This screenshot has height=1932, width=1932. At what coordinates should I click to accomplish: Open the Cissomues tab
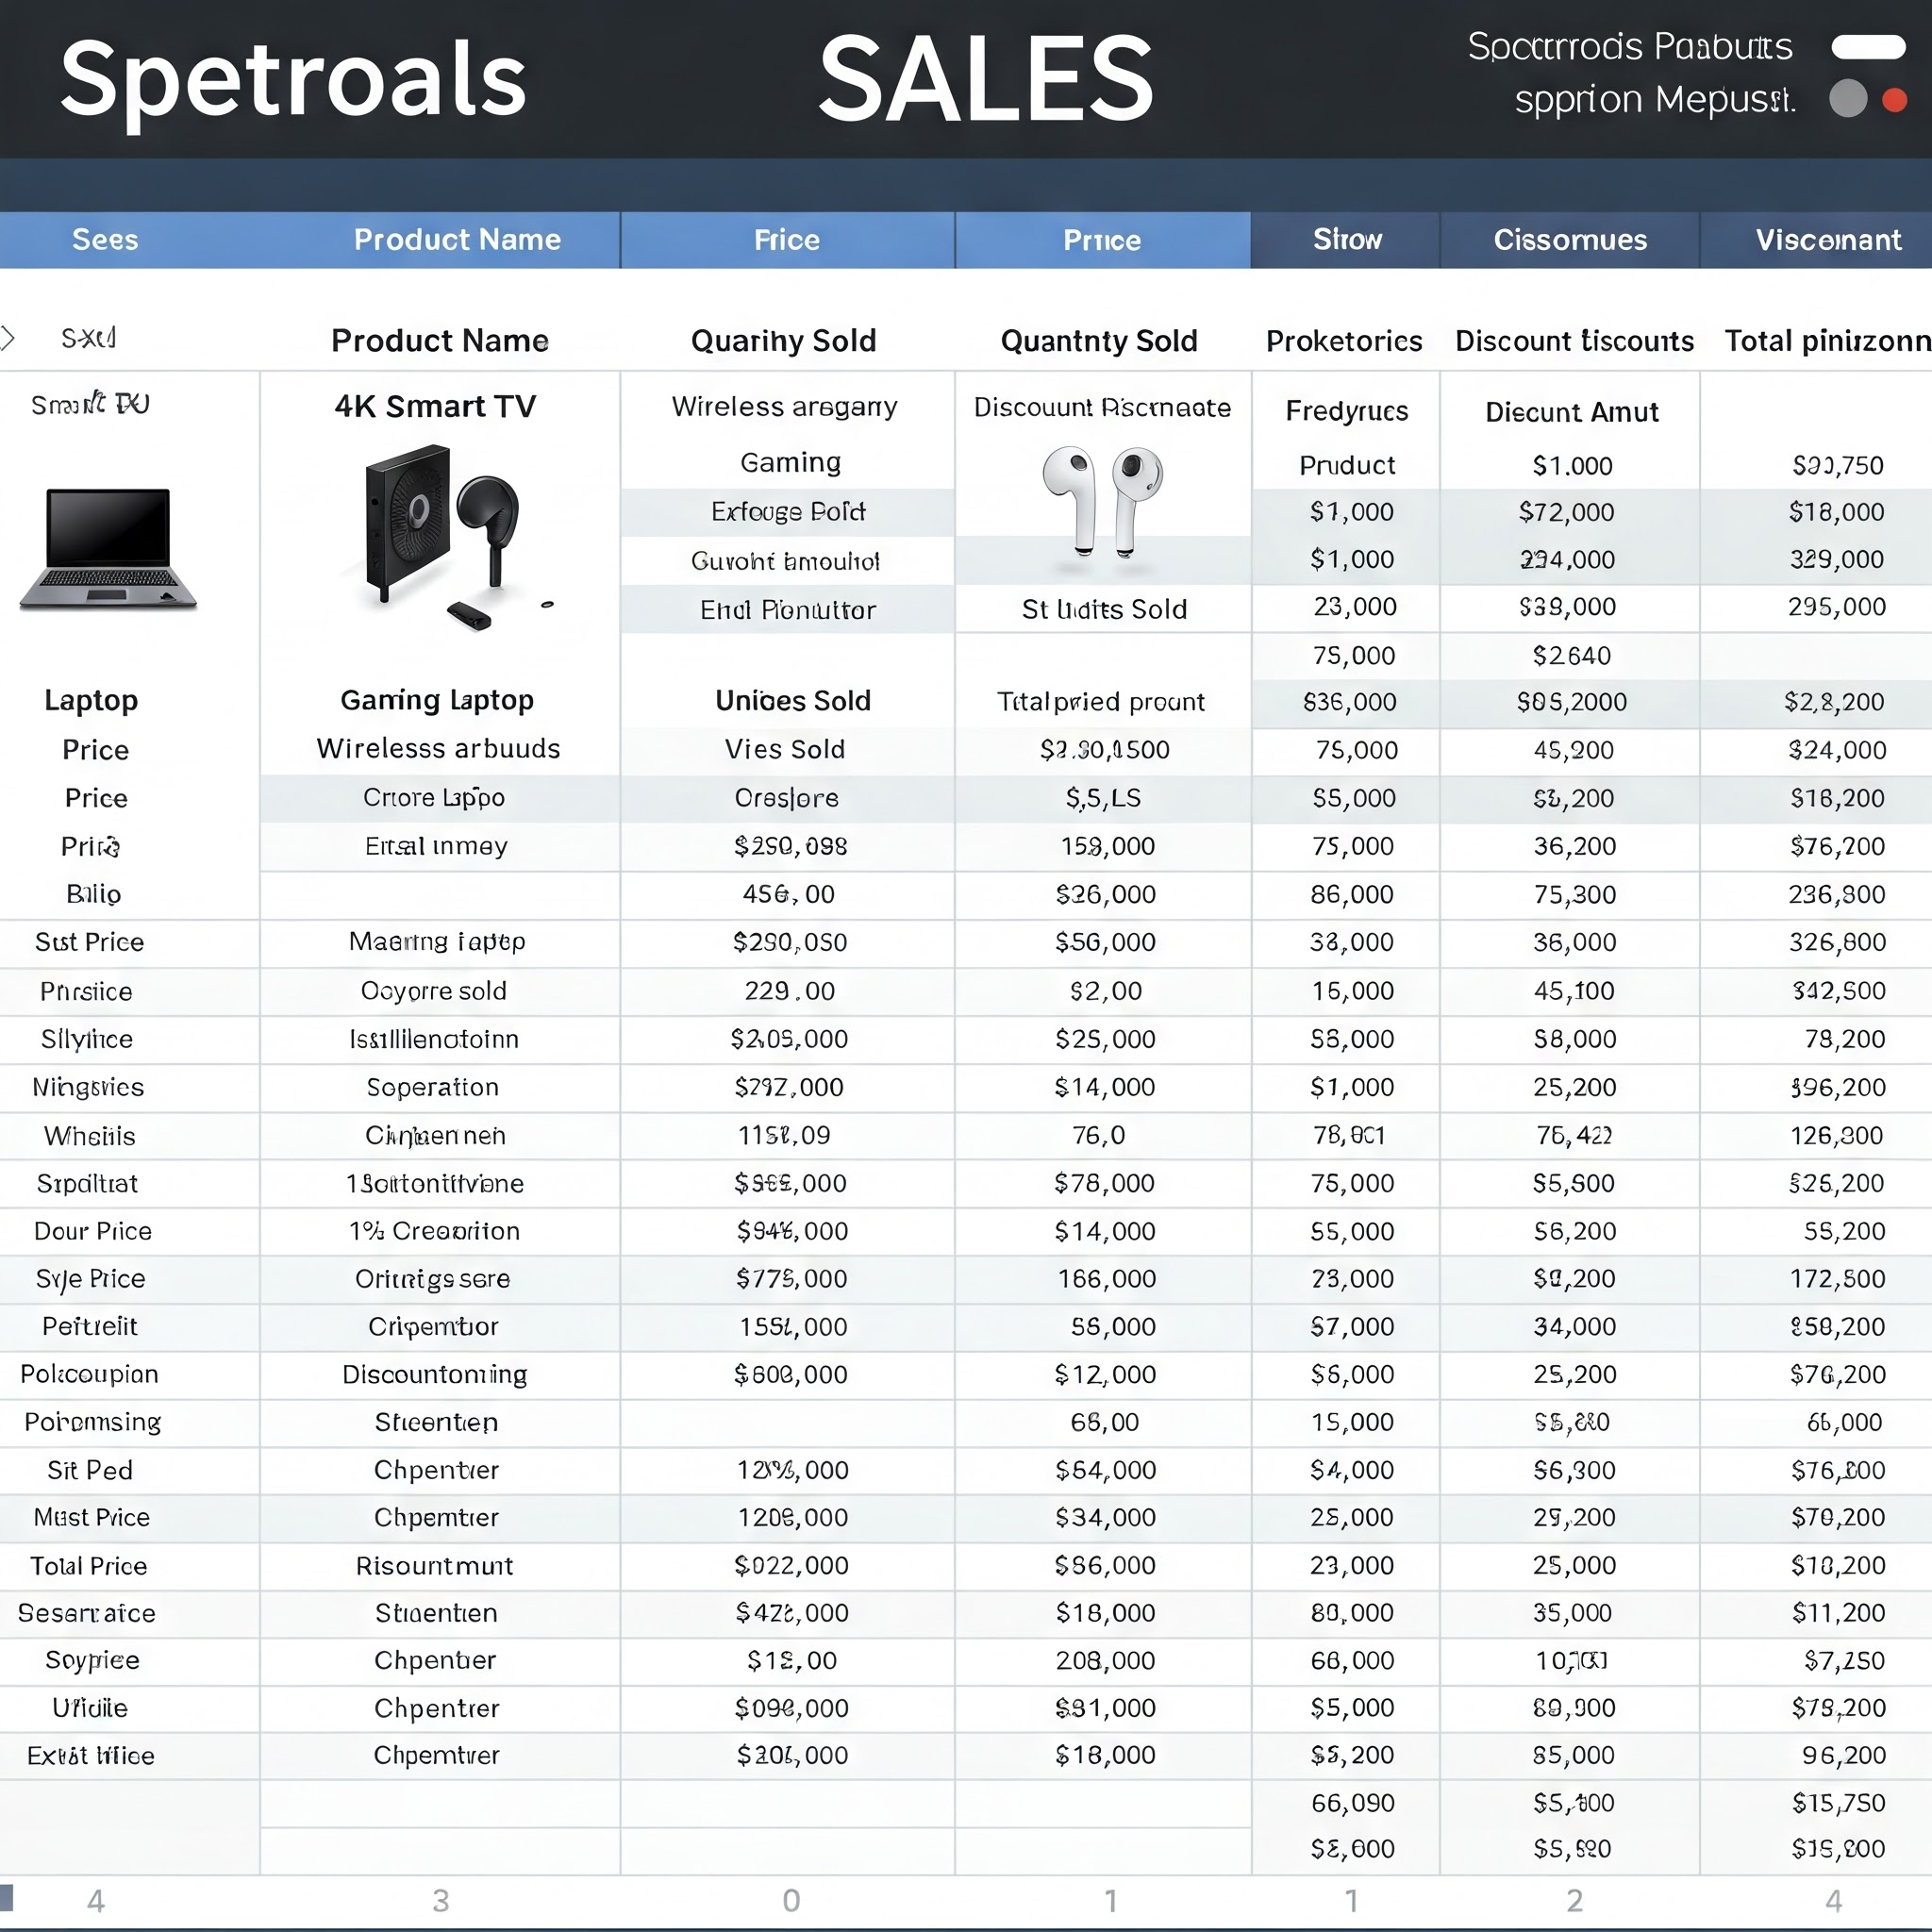(1569, 240)
